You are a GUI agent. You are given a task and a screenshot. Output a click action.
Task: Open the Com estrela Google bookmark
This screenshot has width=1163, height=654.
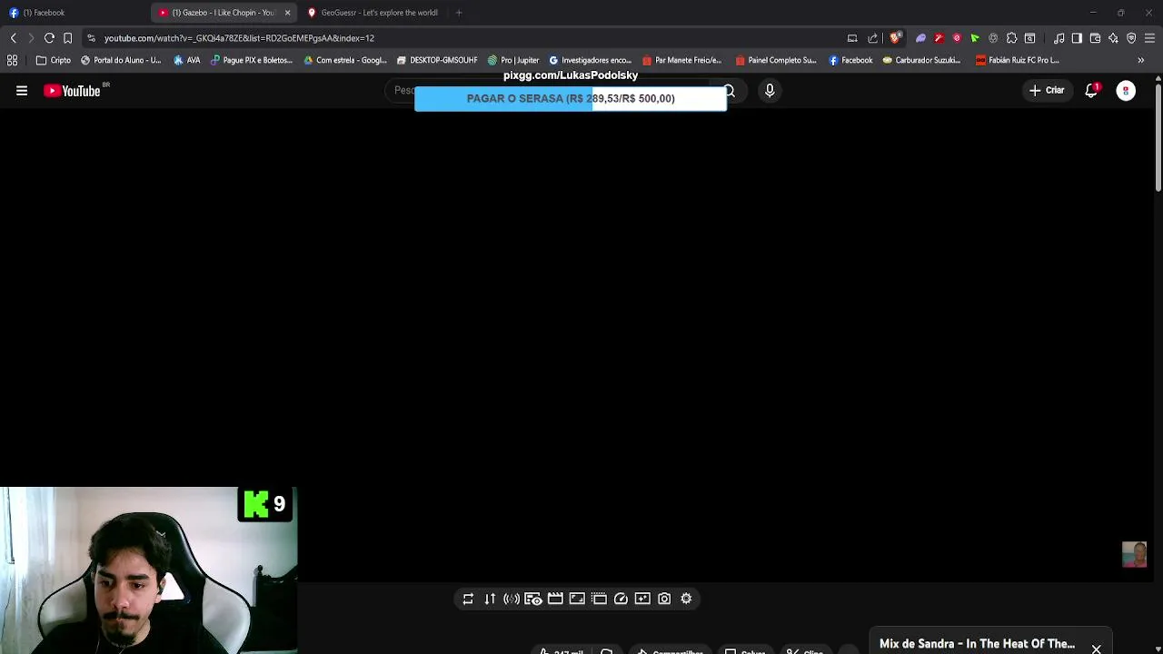point(345,60)
